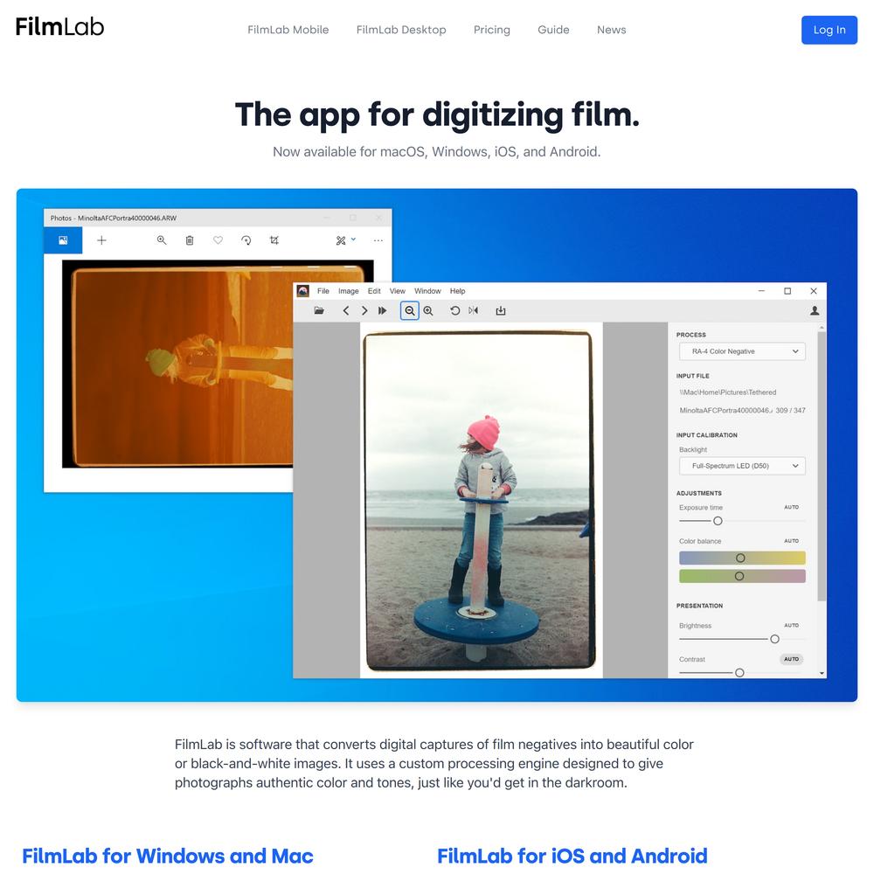Image resolution: width=874 pixels, height=874 pixels.
Task: Click the rotate icon in Photos window
Action: point(246,240)
